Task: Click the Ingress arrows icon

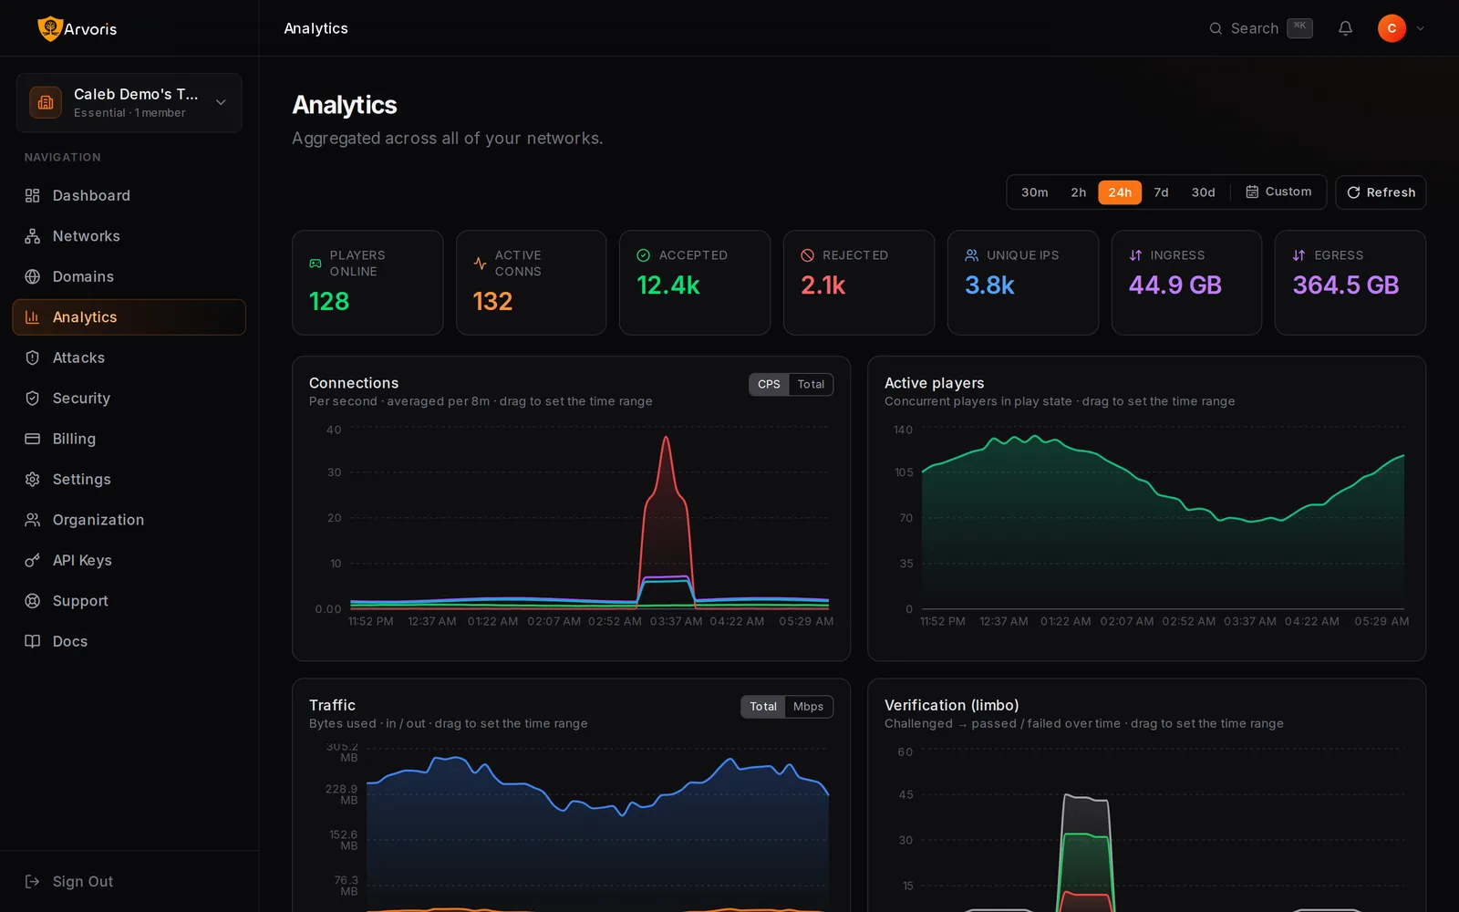Action: [1135, 255]
